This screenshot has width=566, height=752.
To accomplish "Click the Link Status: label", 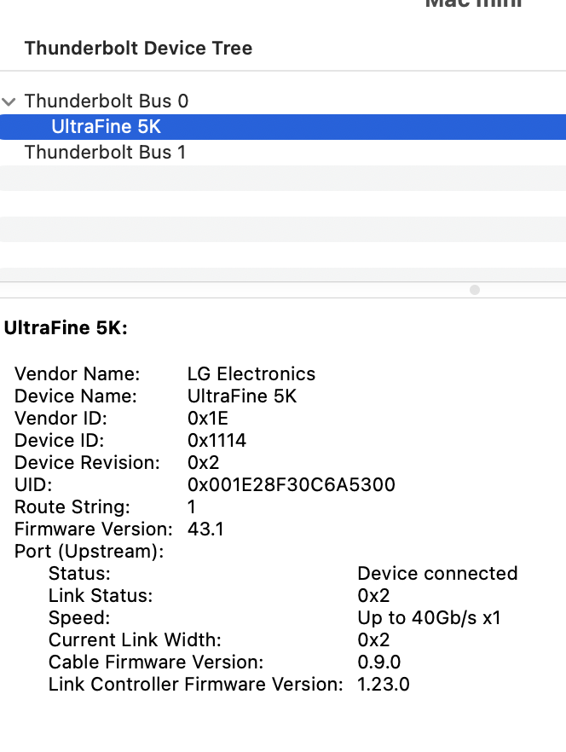I will click(101, 596).
